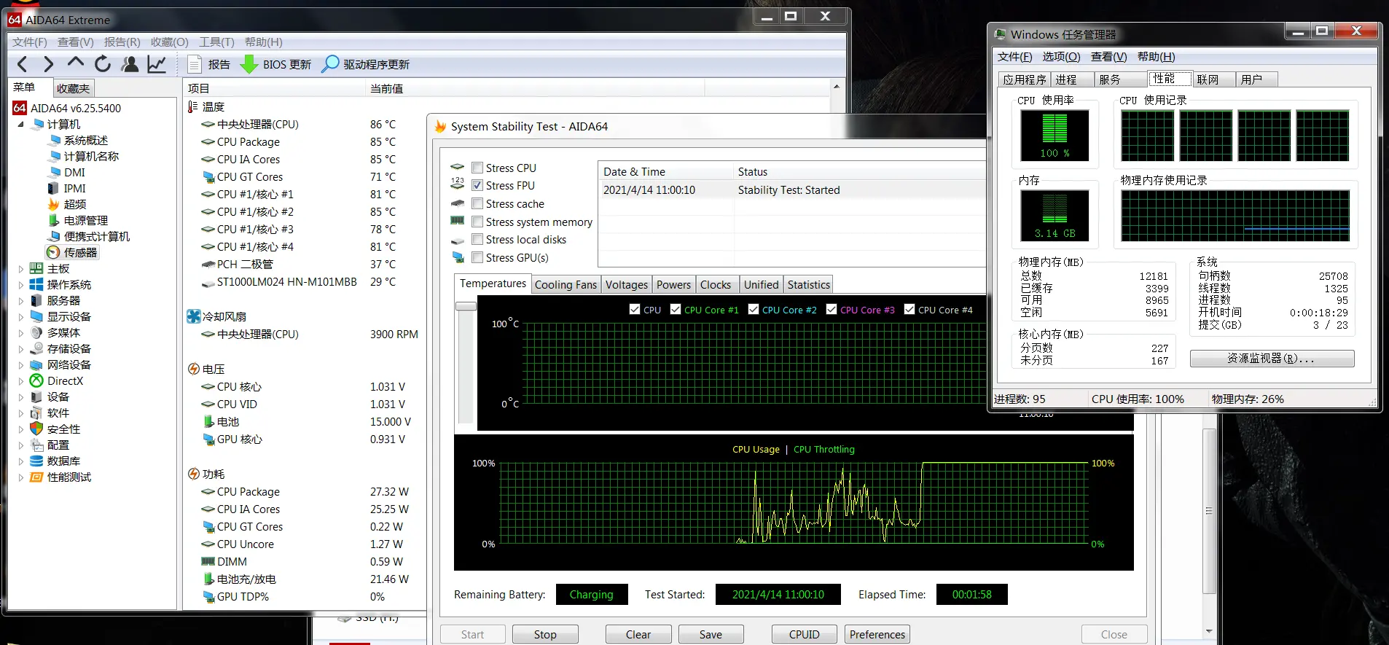Click the up-level arrow in AIDA64 toolbar
1389x645 pixels.
75,63
